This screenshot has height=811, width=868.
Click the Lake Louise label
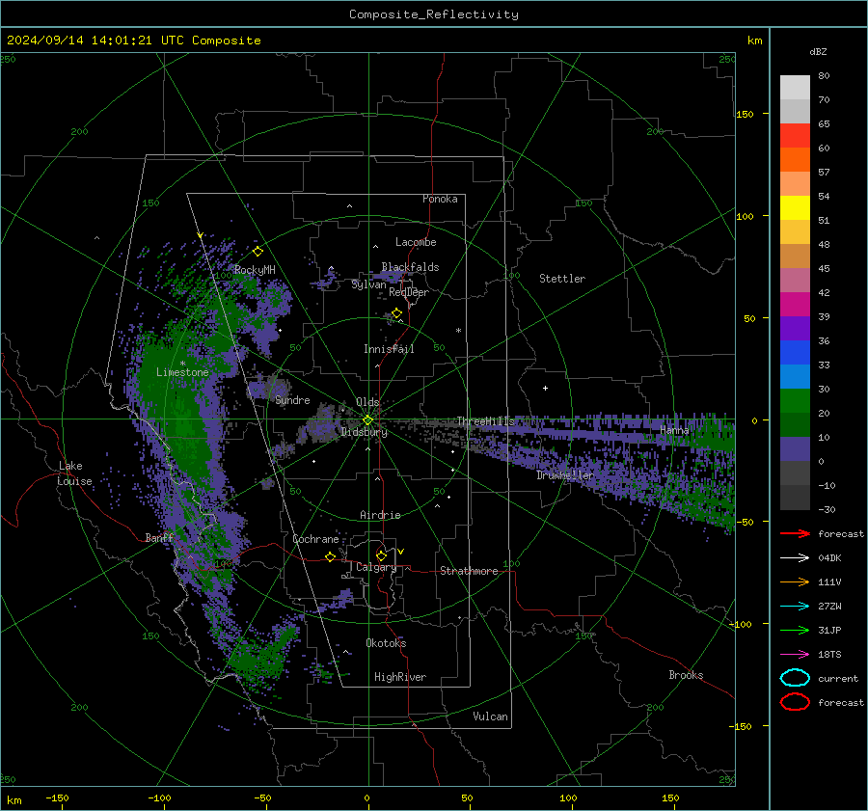click(x=74, y=473)
